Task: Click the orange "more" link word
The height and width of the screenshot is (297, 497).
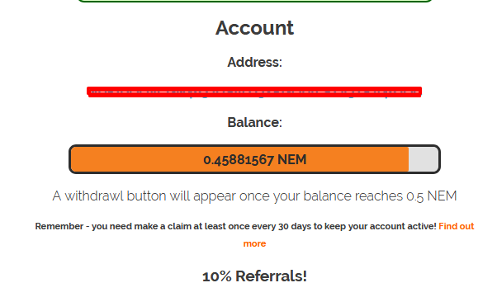Action: (254, 243)
